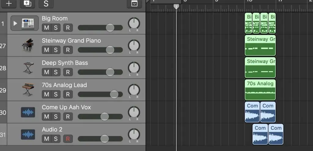Record-enable the Steinway Grand Piano track
This screenshot has height=151, width=313.
pyautogui.click(x=68, y=50)
